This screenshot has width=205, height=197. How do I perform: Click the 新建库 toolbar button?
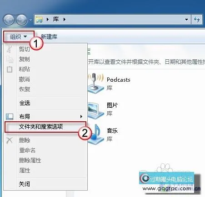point(49,36)
